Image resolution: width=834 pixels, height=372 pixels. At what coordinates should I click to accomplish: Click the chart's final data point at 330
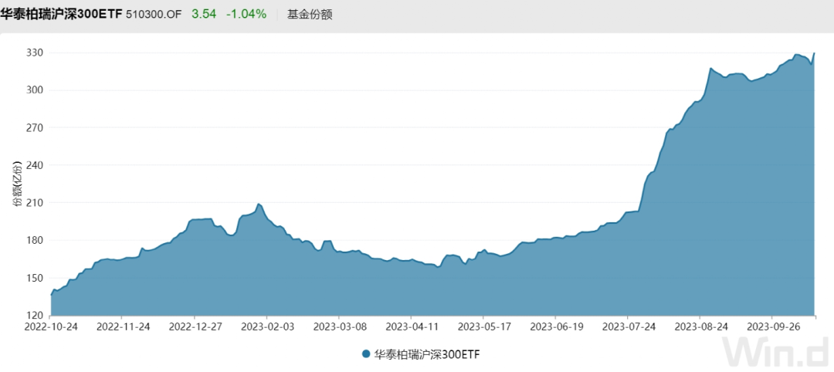[x=815, y=53]
